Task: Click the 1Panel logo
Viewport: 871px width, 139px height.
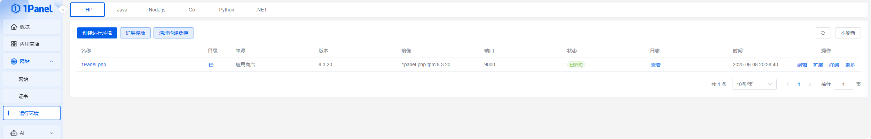Action: (32, 8)
